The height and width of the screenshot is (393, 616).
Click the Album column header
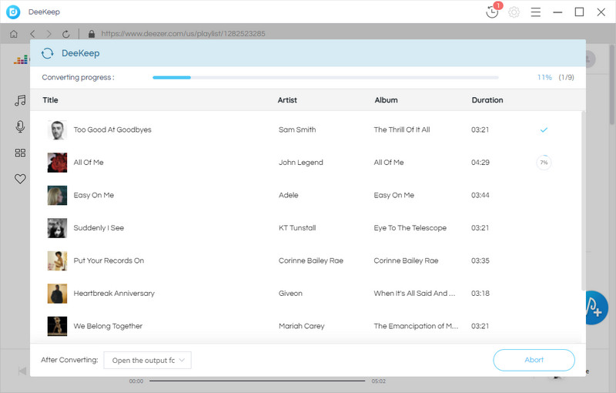386,100
